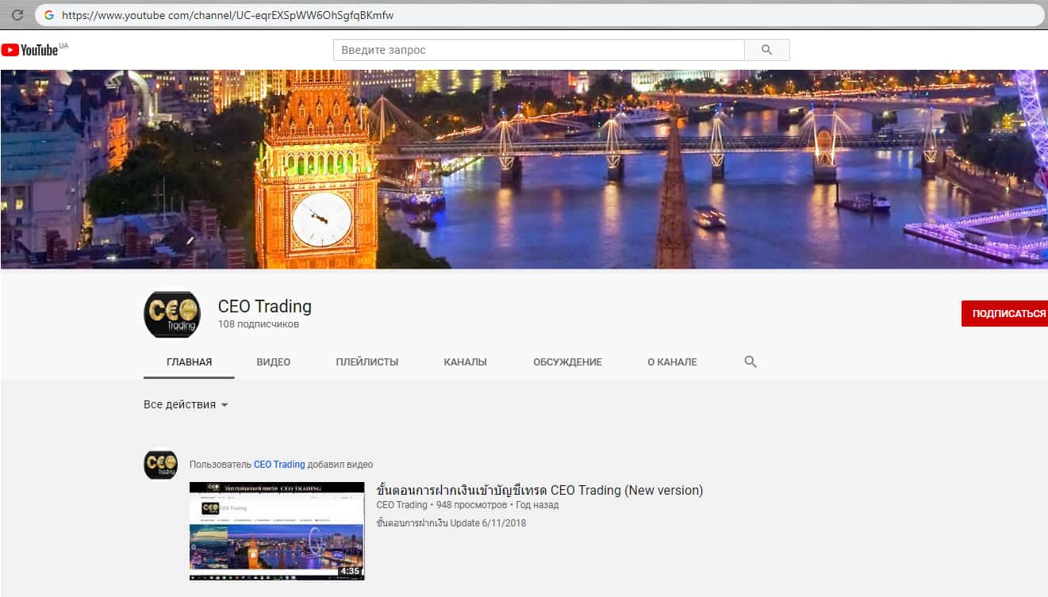
Task: Select the ГЛАВНАЯ tab
Action: click(x=189, y=362)
